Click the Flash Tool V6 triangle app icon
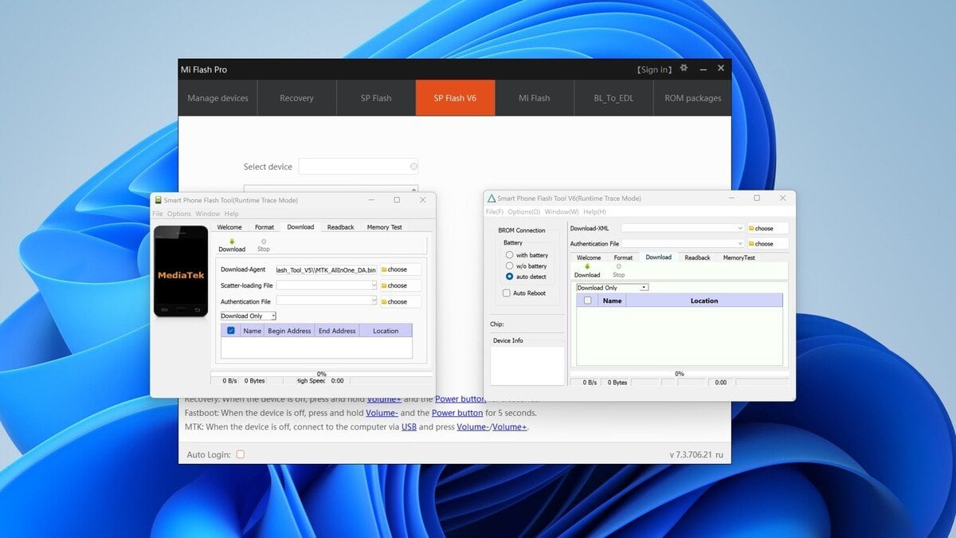Image resolution: width=956 pixels, height=538 pixels. point(492,198)
